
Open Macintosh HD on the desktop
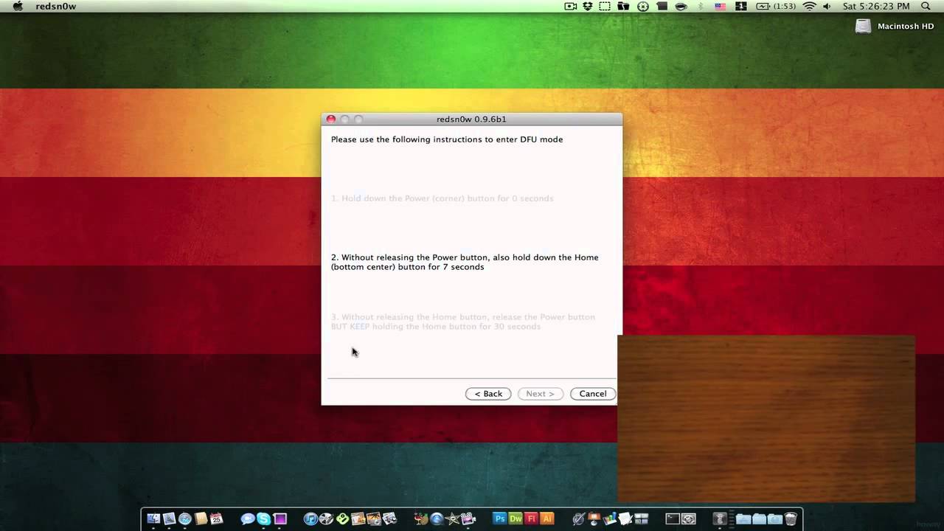(x=895, y=26)
